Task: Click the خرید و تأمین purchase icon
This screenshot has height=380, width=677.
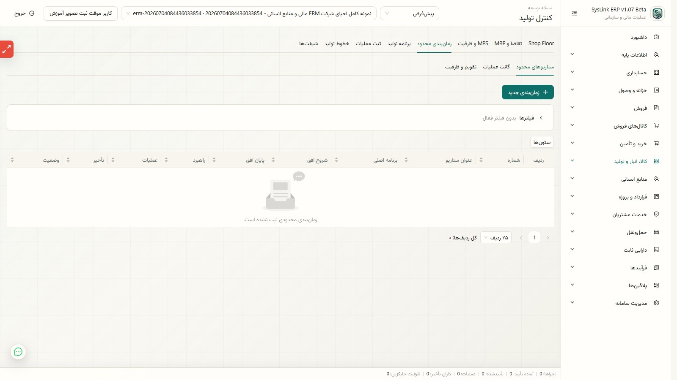Action: pos(656,144)
